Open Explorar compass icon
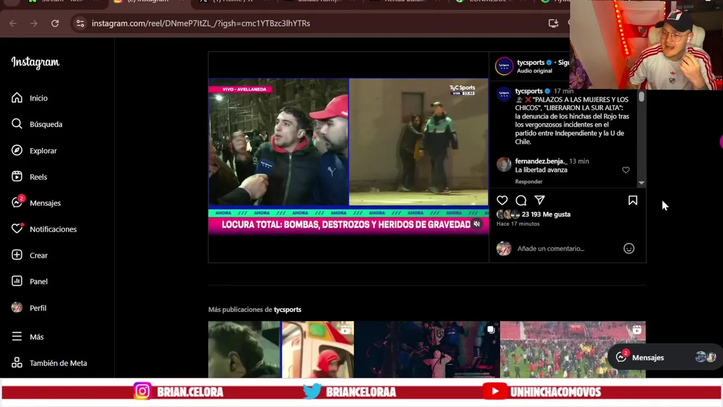The width and height of the screenshot is (723, 407). point(17,150)
